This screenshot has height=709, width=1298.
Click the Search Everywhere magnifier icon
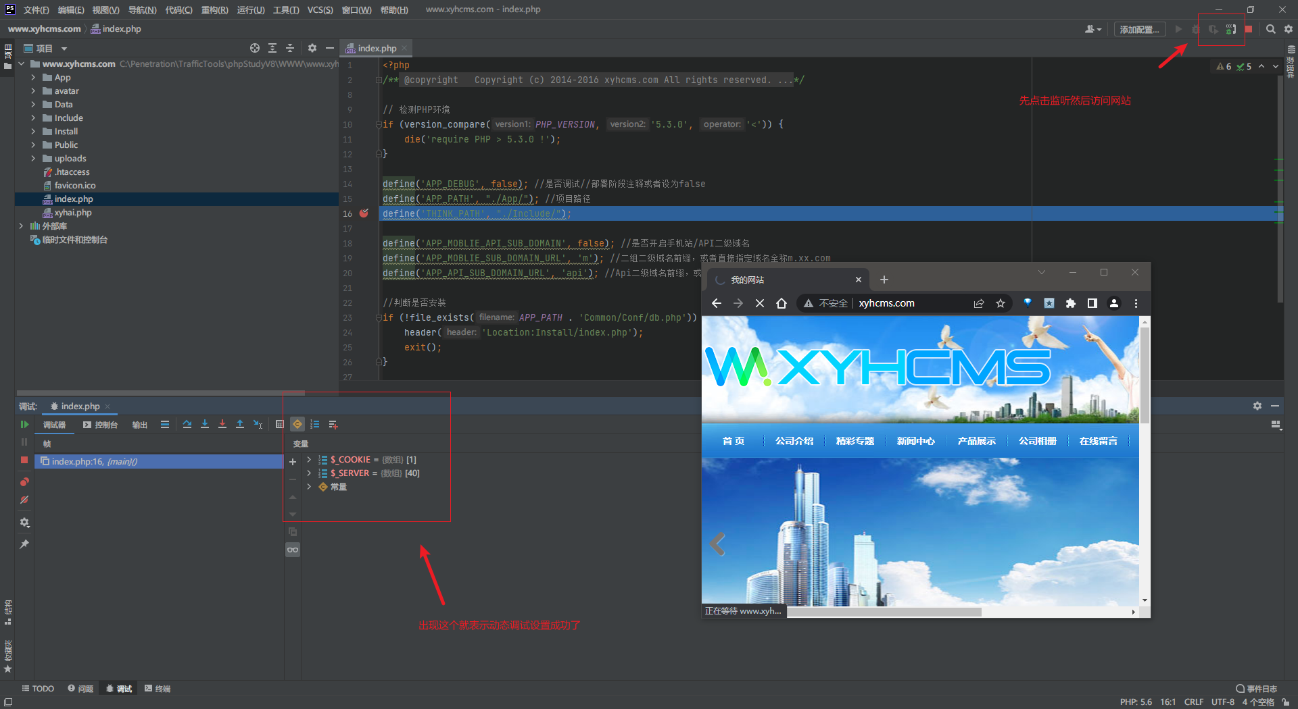pyautogui.click(x=1271, y=29)
